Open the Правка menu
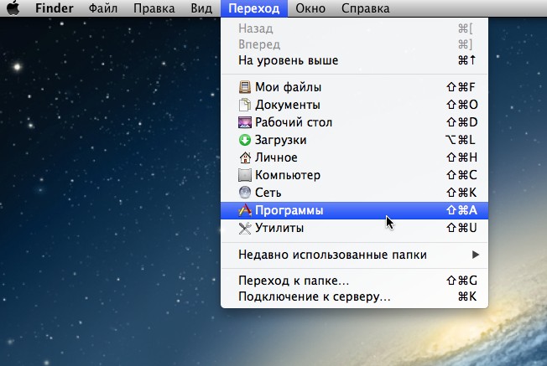547x366 pixels. click(154, 8)
